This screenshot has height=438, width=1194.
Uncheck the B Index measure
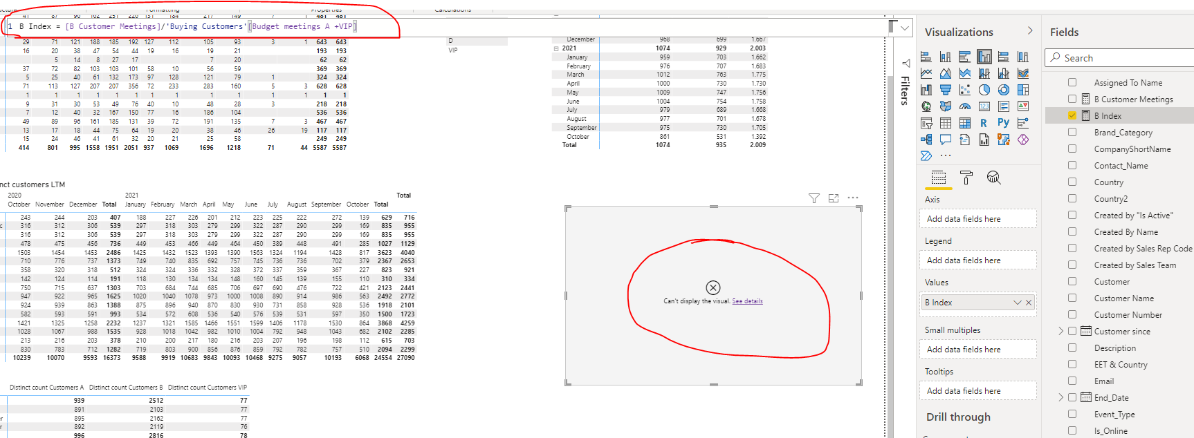click(x=1072, y=115)
